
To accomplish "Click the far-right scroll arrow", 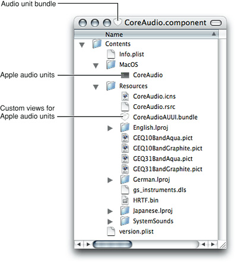I will pos(213,244).
